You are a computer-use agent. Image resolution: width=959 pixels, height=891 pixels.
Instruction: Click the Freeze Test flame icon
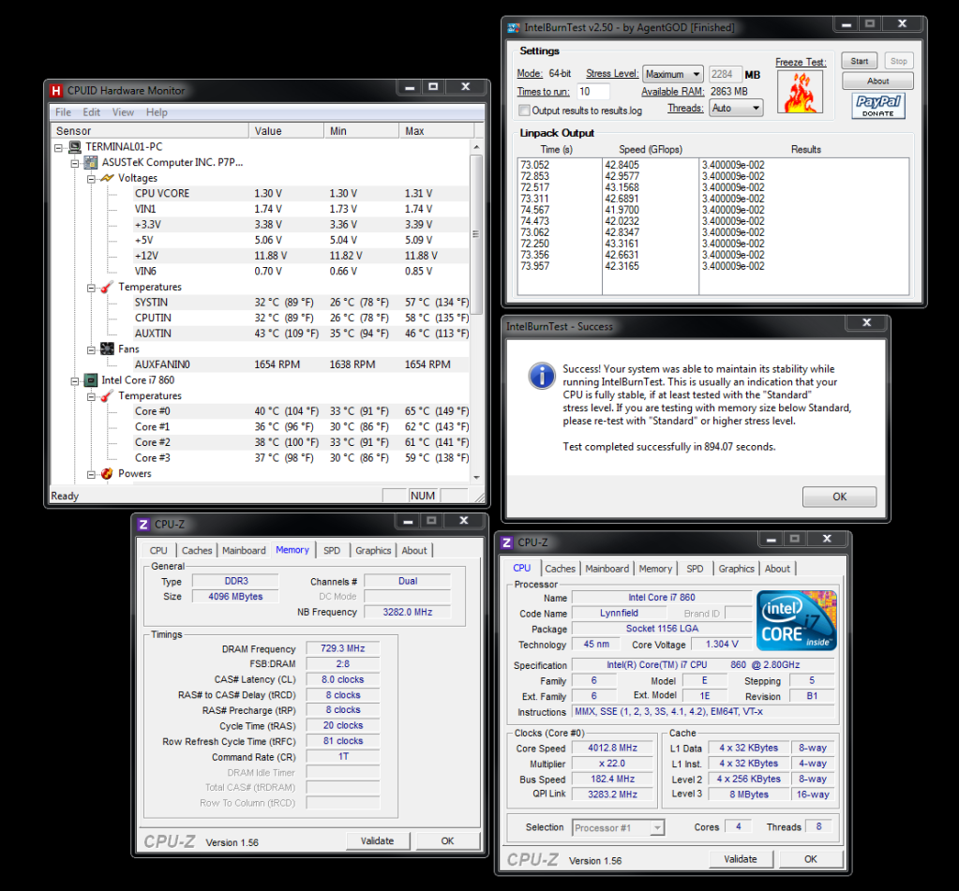[800, 92]
